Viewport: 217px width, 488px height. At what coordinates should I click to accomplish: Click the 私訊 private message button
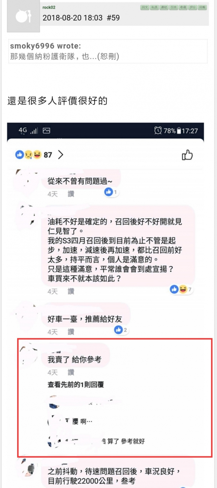[154, 7]
